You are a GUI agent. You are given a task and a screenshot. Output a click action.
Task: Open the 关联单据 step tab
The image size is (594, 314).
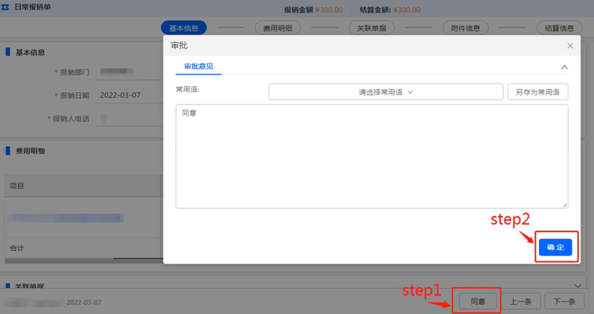[371, 28]
